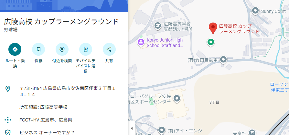Click the header illustration photo banner

(64, 6)
